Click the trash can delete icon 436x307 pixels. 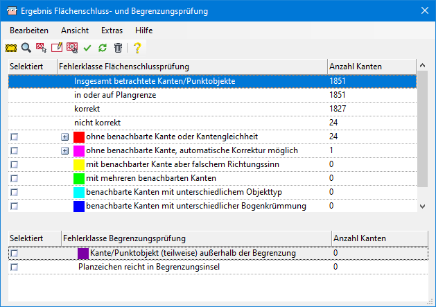point(118,48)
